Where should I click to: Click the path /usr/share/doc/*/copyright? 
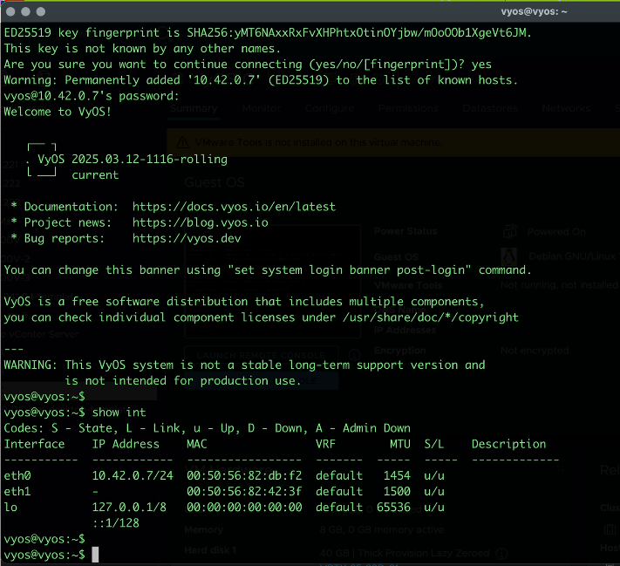click(431, 317)
